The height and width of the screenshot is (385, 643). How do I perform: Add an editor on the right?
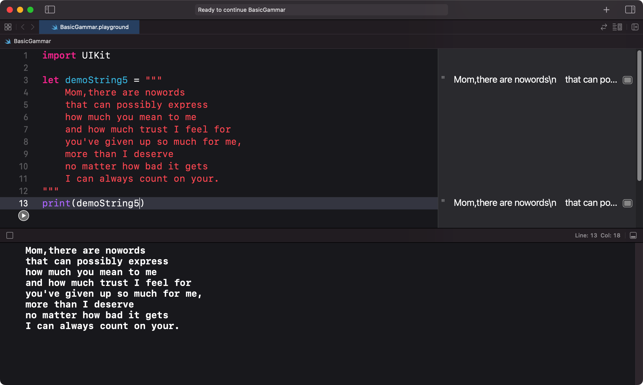coord(635,27)
